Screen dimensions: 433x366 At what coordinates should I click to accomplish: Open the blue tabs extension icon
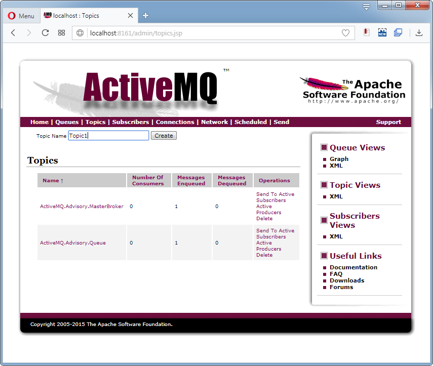point(398,32)
